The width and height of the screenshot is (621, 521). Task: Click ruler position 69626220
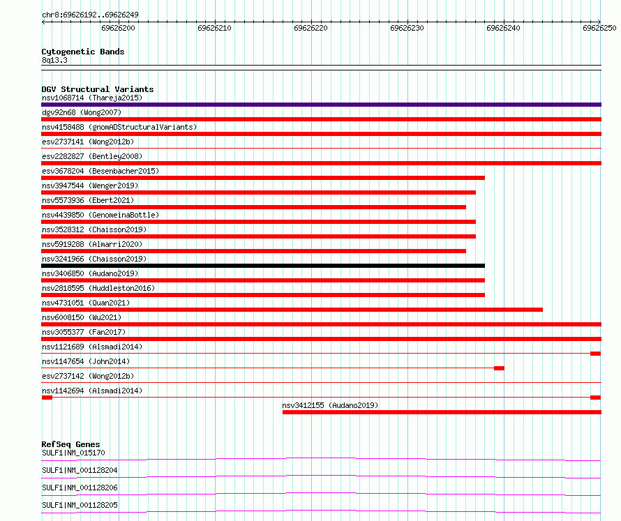pyautogui.click(x=310, y=28)
